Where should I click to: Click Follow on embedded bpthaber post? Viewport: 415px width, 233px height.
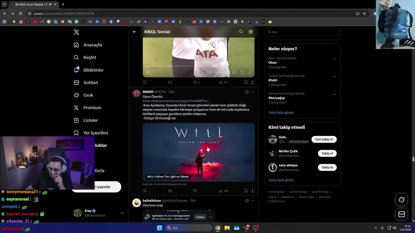pyautogui.click(x=200, y=217)
